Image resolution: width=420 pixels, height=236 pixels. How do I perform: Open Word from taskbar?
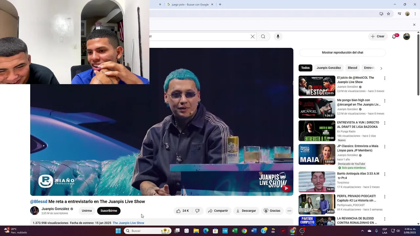tap(254, 231)
